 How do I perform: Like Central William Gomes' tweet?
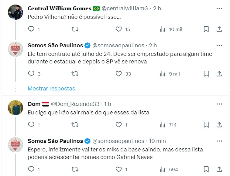tap(119, 29)
